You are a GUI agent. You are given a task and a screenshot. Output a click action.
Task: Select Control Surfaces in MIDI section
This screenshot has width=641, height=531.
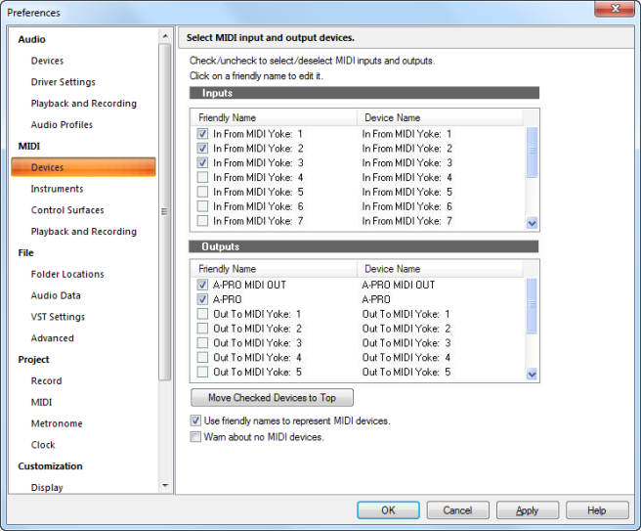pos(67,210)
